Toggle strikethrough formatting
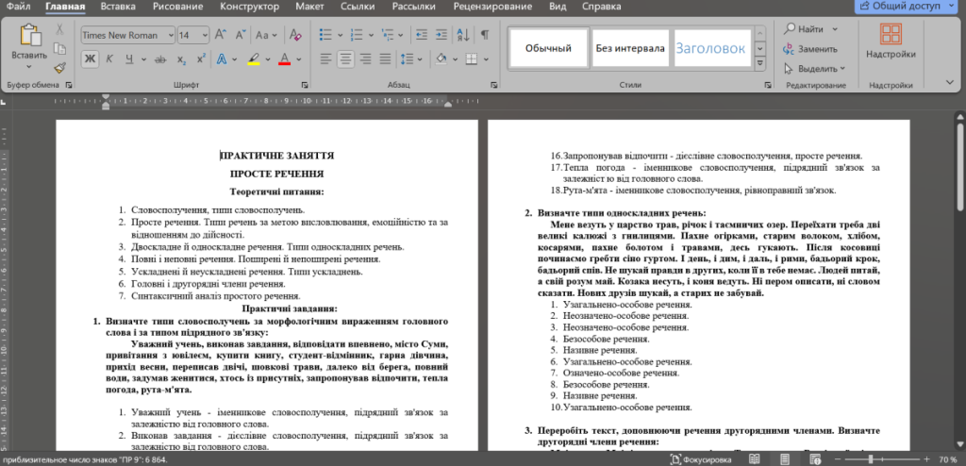Viewport: 966px width, 466px height. (160, 59)
